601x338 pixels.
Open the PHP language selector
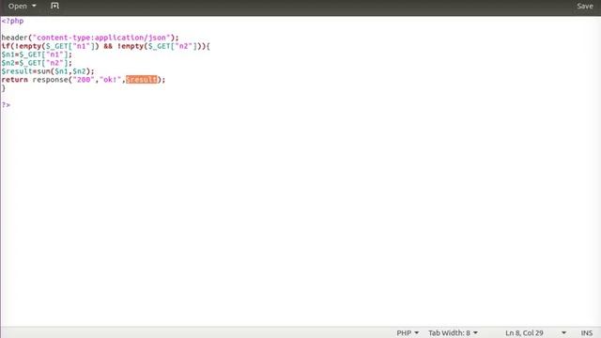[408, 332]
